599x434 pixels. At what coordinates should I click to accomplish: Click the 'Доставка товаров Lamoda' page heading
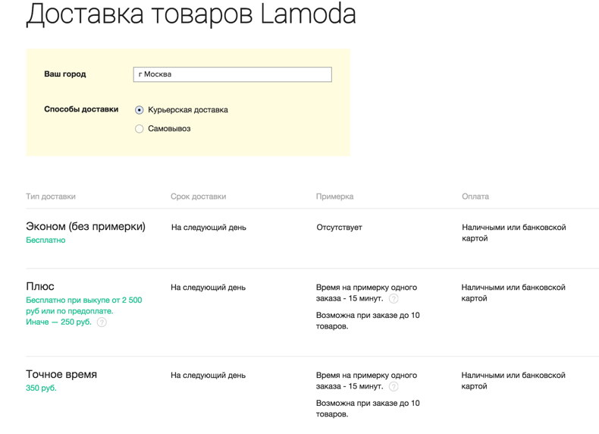click(190, 15)
